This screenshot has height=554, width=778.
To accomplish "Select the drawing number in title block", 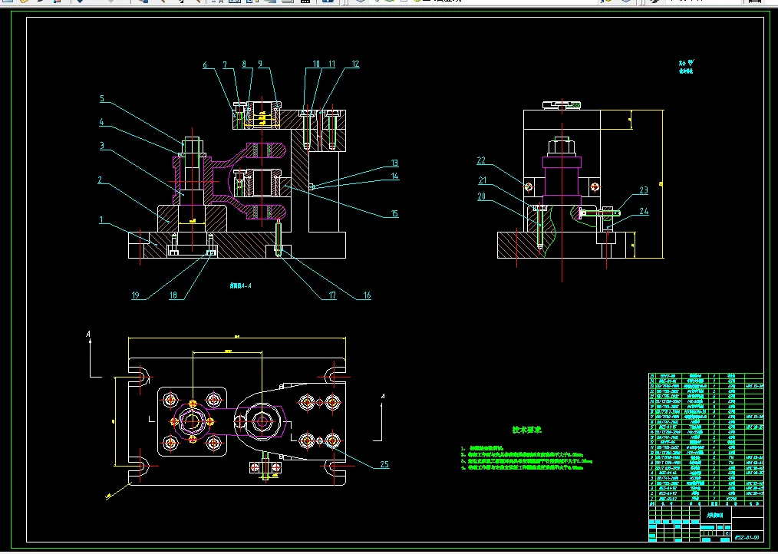I will [747, 538].
